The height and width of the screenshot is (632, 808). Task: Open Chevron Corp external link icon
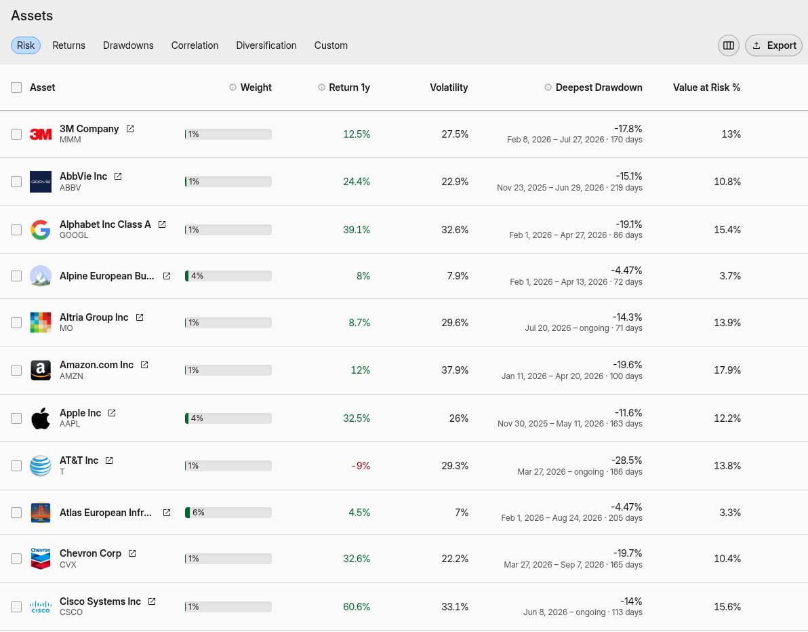point(132,553)
